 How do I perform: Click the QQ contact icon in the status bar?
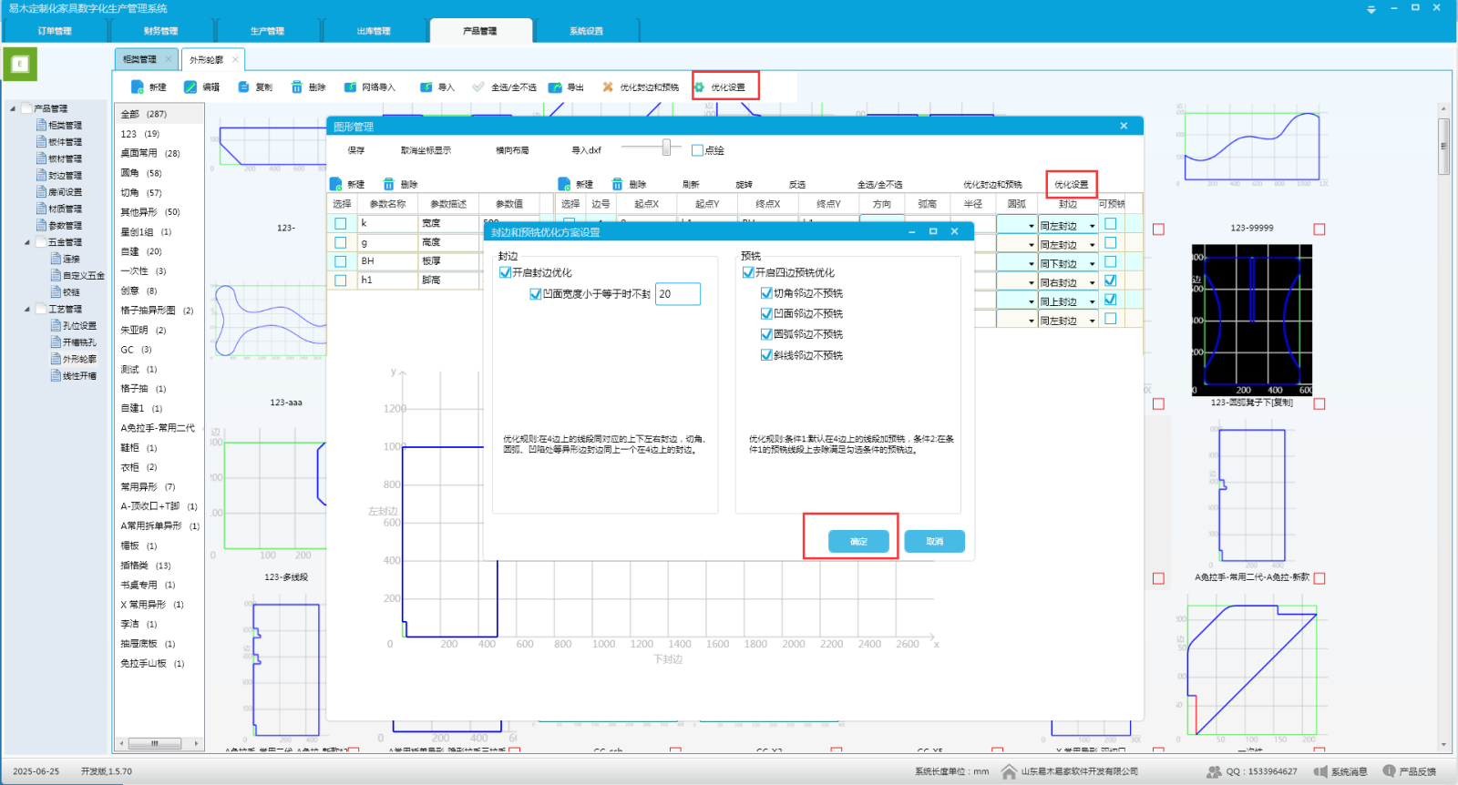pyautogui.click(x=1214, y=771)
